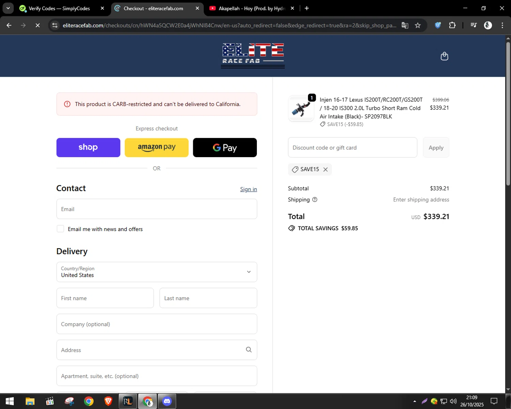Open the Windows notification center icon
511x409 pixels.
pyautogui.click(x=494, y=401)
